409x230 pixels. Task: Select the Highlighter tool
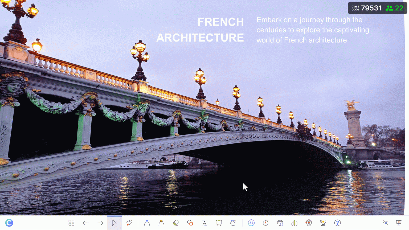(x=161, y=223)
